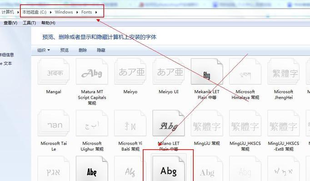Select the Mangal font icon
The image size is (310, 181).
click(x=54, y=72)
